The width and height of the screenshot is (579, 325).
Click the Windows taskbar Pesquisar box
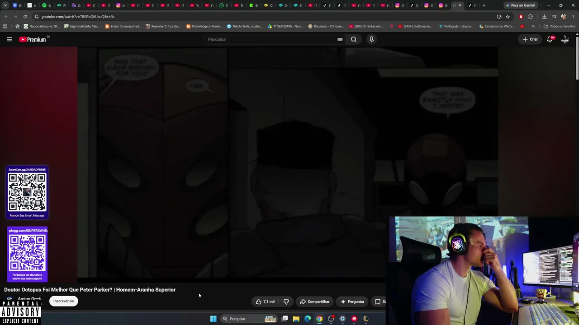coord(249,319)
